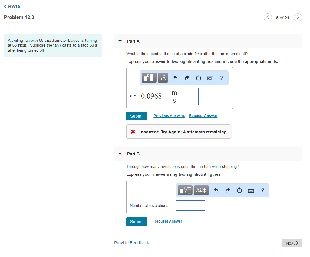Redo in Part B toolbar

pyautogui.click(x=228, y=190)
